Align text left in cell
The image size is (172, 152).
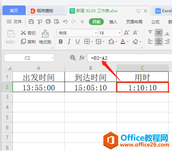click(150, 42)
